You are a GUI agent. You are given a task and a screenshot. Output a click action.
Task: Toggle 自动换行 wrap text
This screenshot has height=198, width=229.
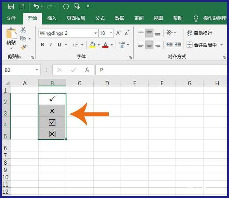tap(200, 33)
